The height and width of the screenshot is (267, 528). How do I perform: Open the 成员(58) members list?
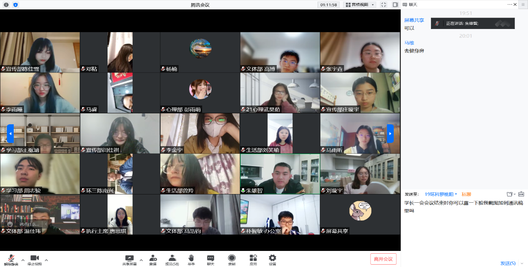[x=172, y=259]
